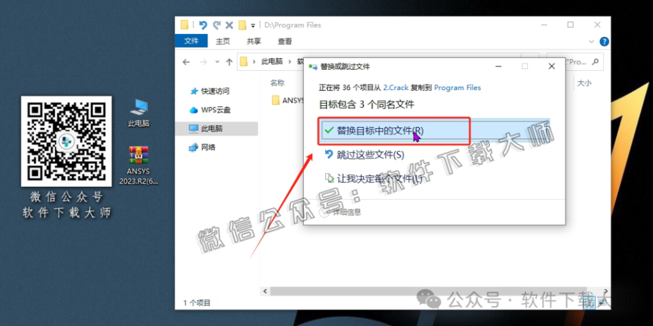This screenshot has height=326, width=653.
Task: Click the delete X icon in title bar
Action: pos(229,25)
